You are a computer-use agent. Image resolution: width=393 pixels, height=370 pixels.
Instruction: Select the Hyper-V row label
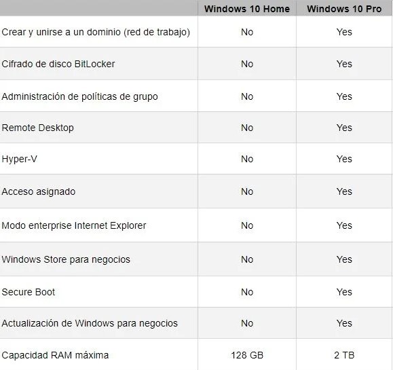(x=19, y=159)
